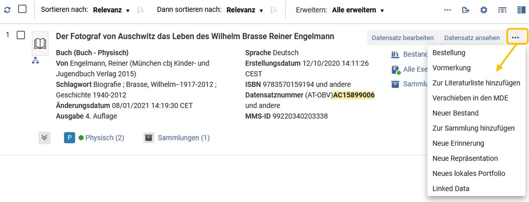
Task: Check the checkbox for record 1
Action: click(x=21, y=35)
